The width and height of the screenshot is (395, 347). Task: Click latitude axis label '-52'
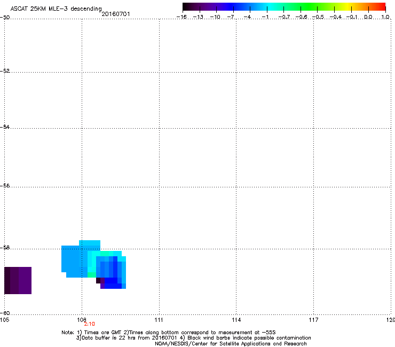click(x=5, y=71)
